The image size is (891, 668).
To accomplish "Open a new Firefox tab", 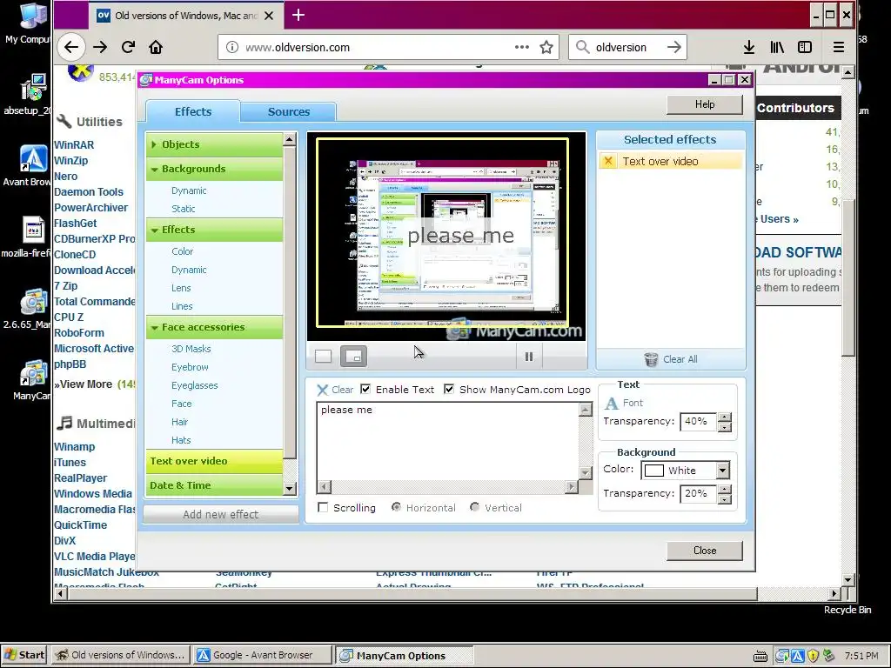I will (298, 16).
